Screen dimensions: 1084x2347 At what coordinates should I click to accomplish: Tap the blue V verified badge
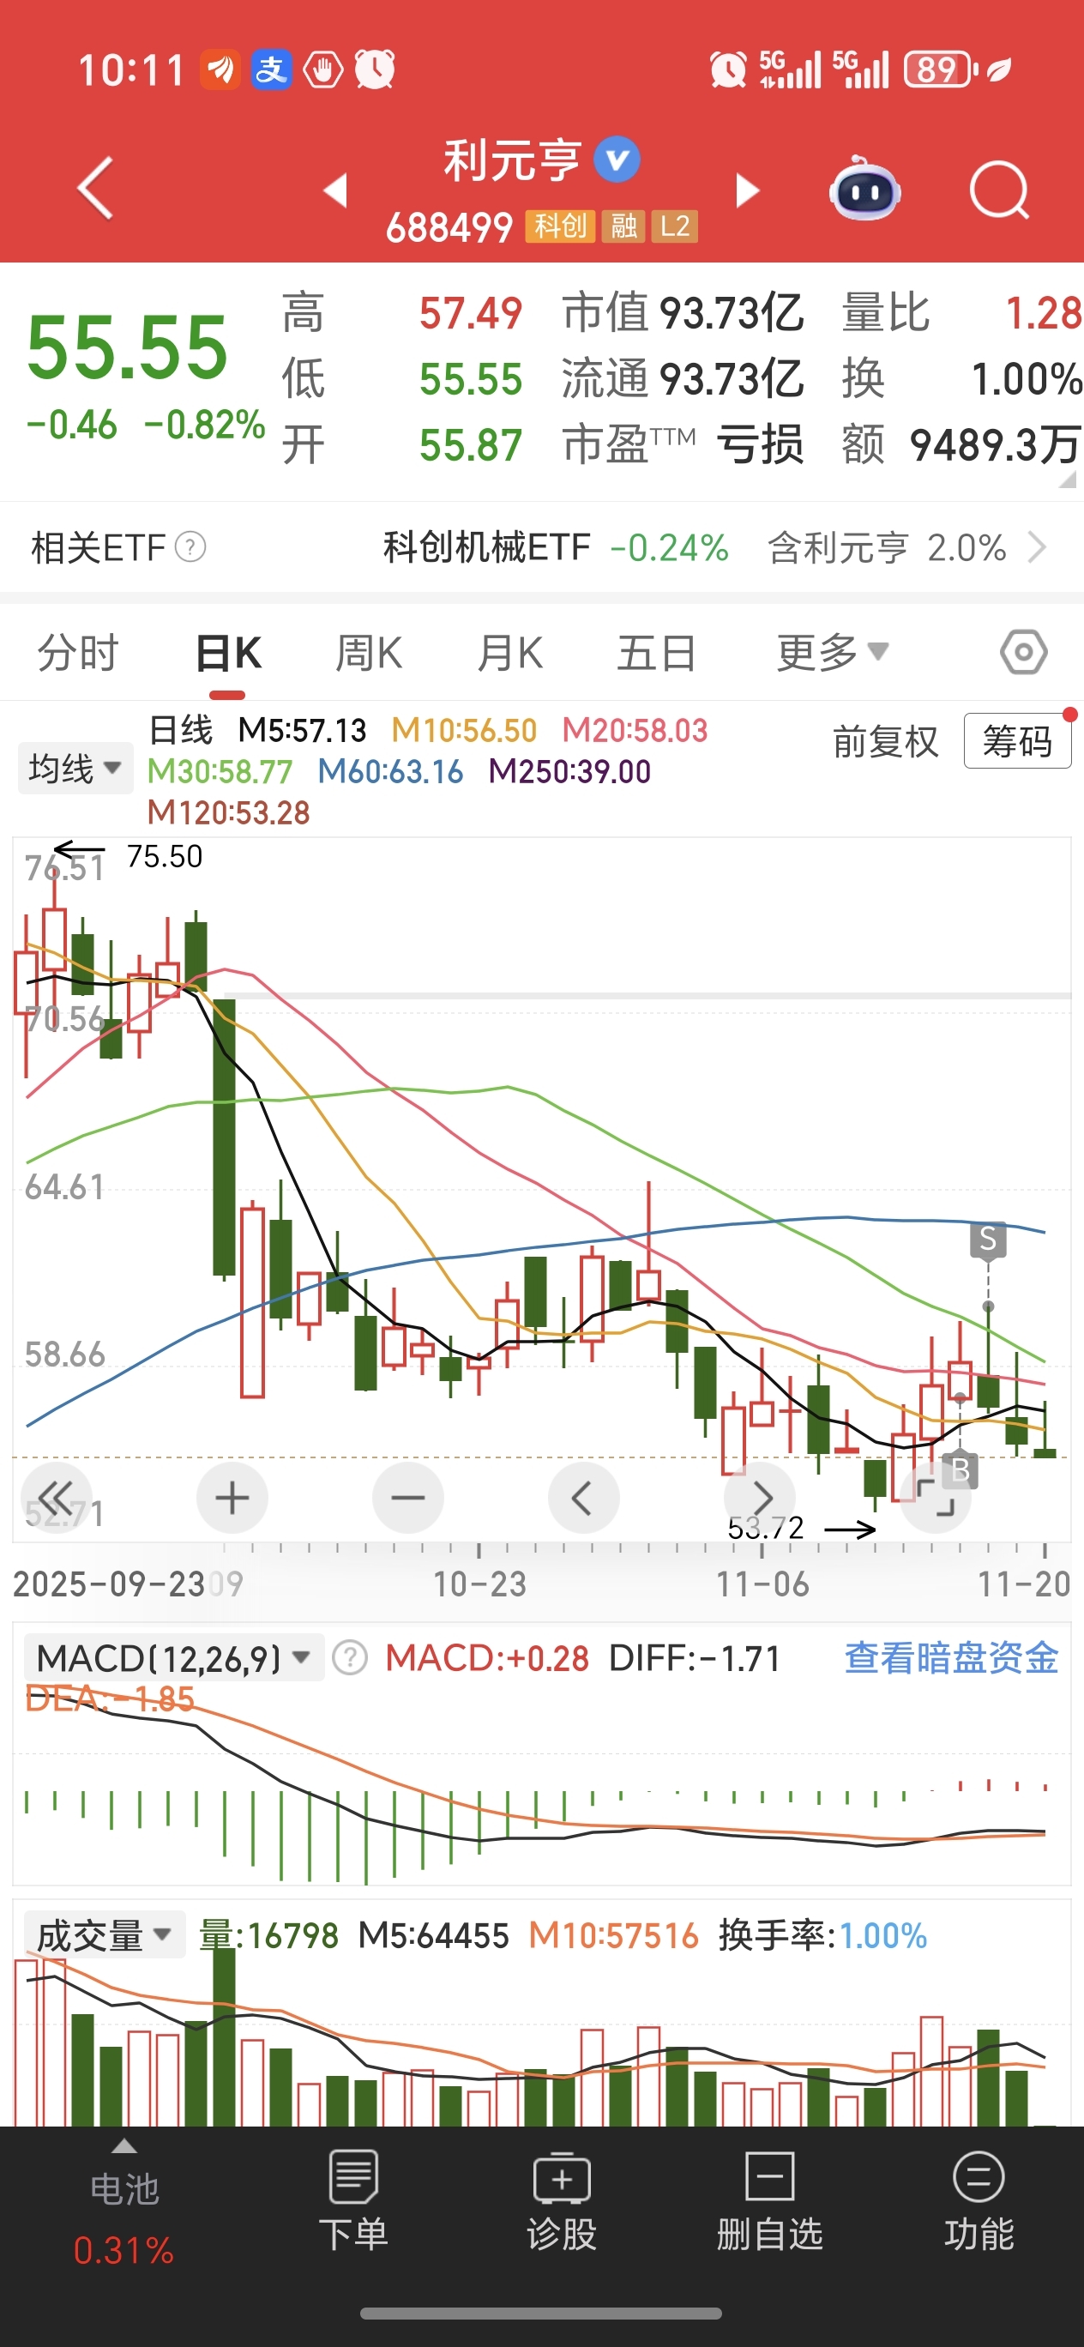point(617,160)
